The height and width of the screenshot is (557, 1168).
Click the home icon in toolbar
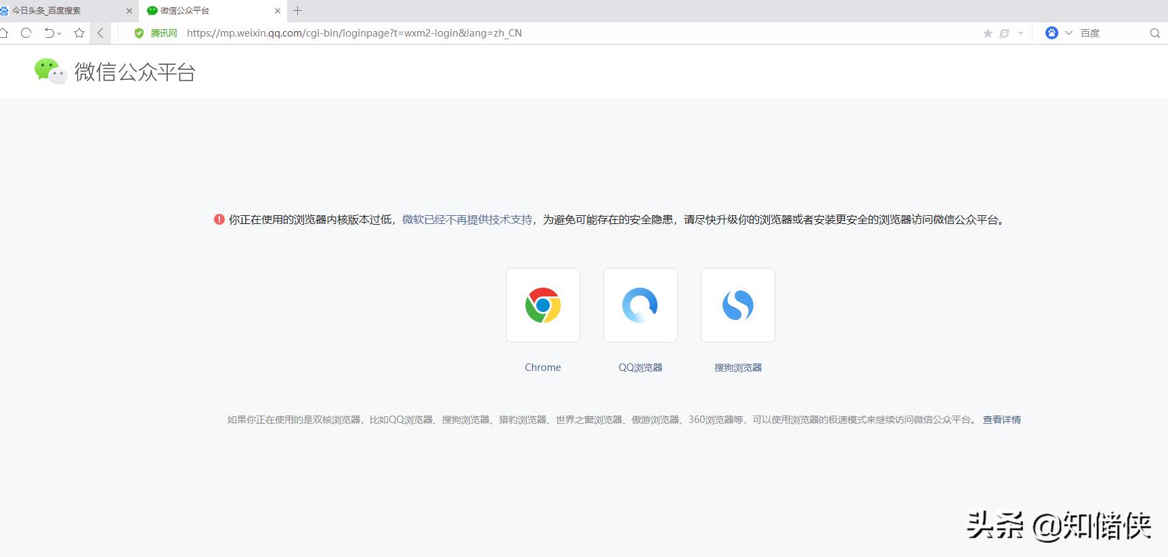tap(4, 33)
